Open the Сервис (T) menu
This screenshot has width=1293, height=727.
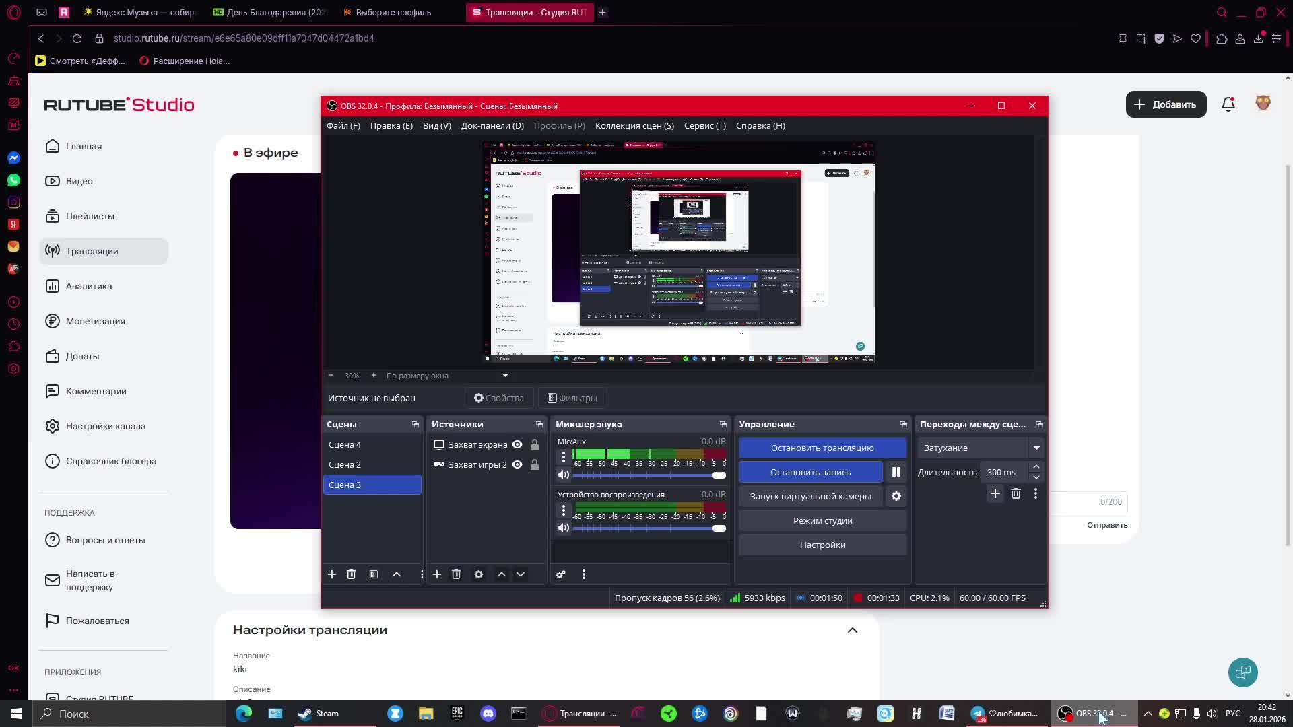704,125
